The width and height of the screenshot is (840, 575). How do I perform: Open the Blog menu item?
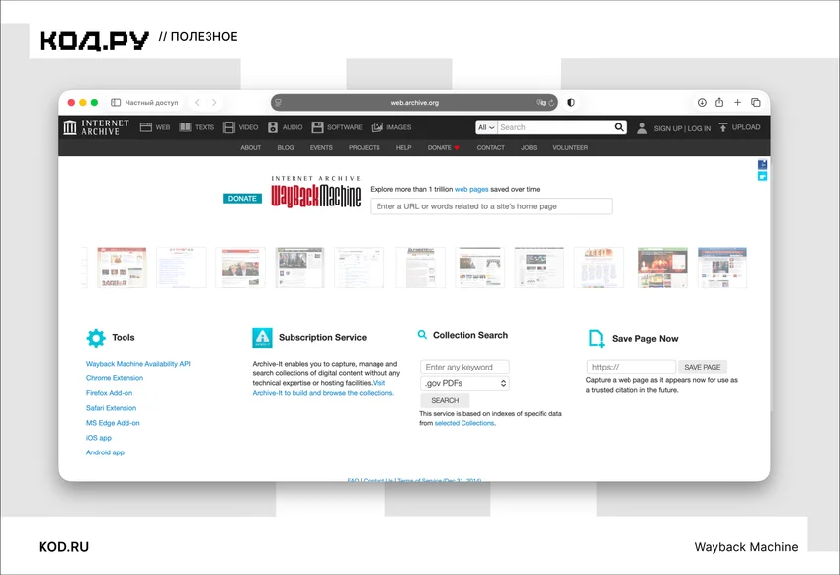286,148
